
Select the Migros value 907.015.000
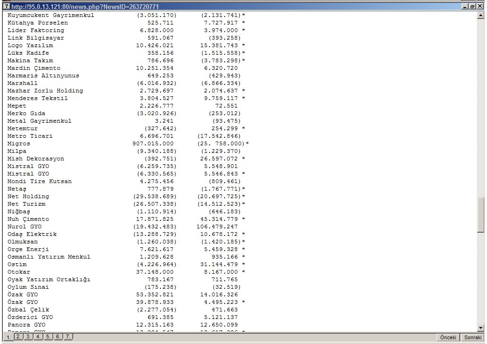click(153, 143)
